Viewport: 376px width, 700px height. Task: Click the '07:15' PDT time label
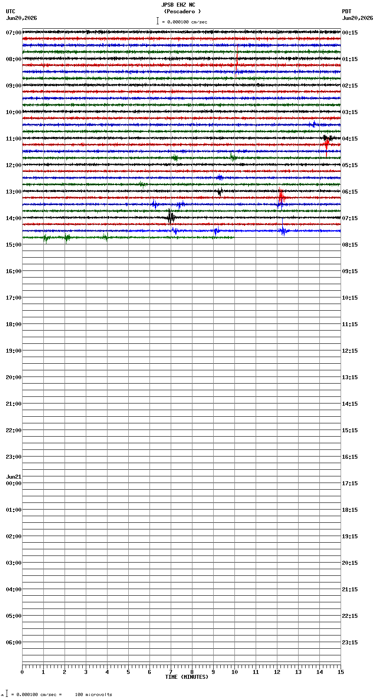[x=350, y=218]
